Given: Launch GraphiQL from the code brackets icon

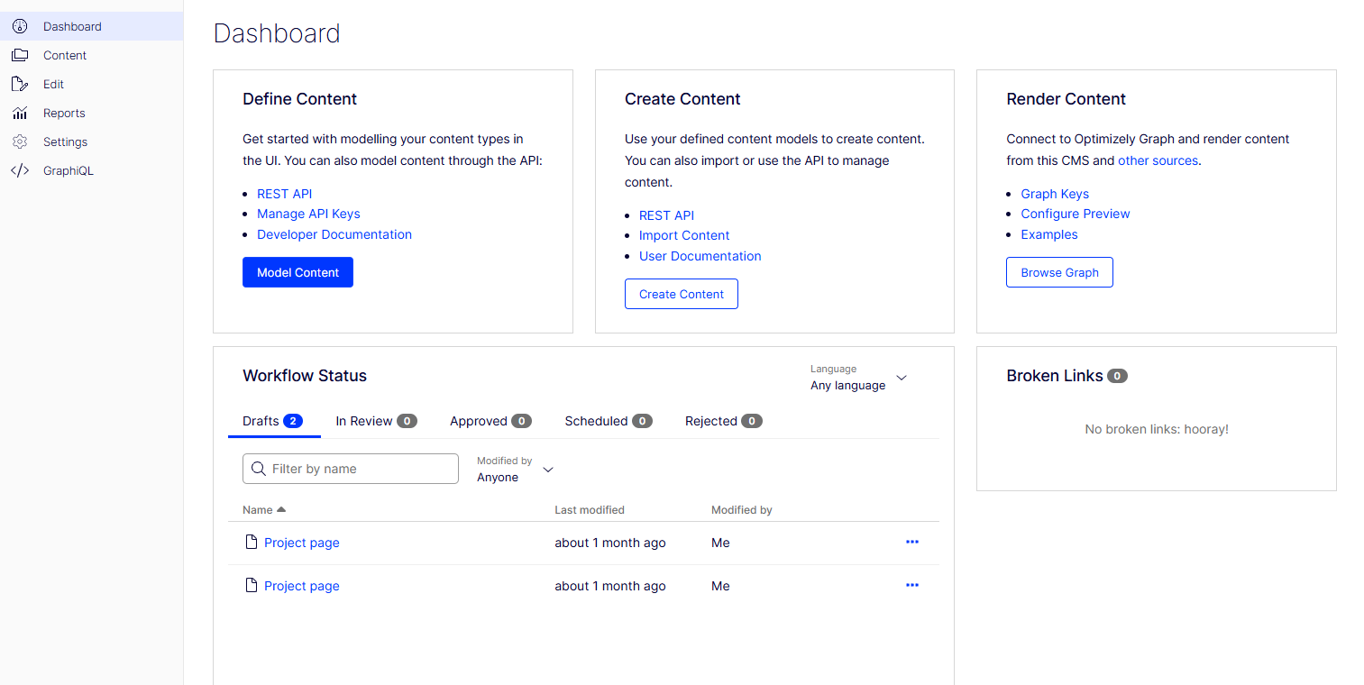Looking at the screenshot, I should [20, 170].
